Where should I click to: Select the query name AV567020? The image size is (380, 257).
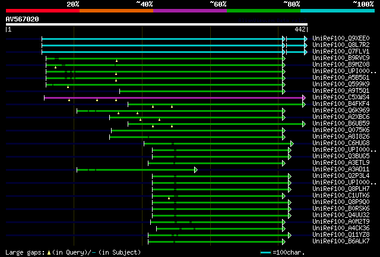(x=23, y=19)
